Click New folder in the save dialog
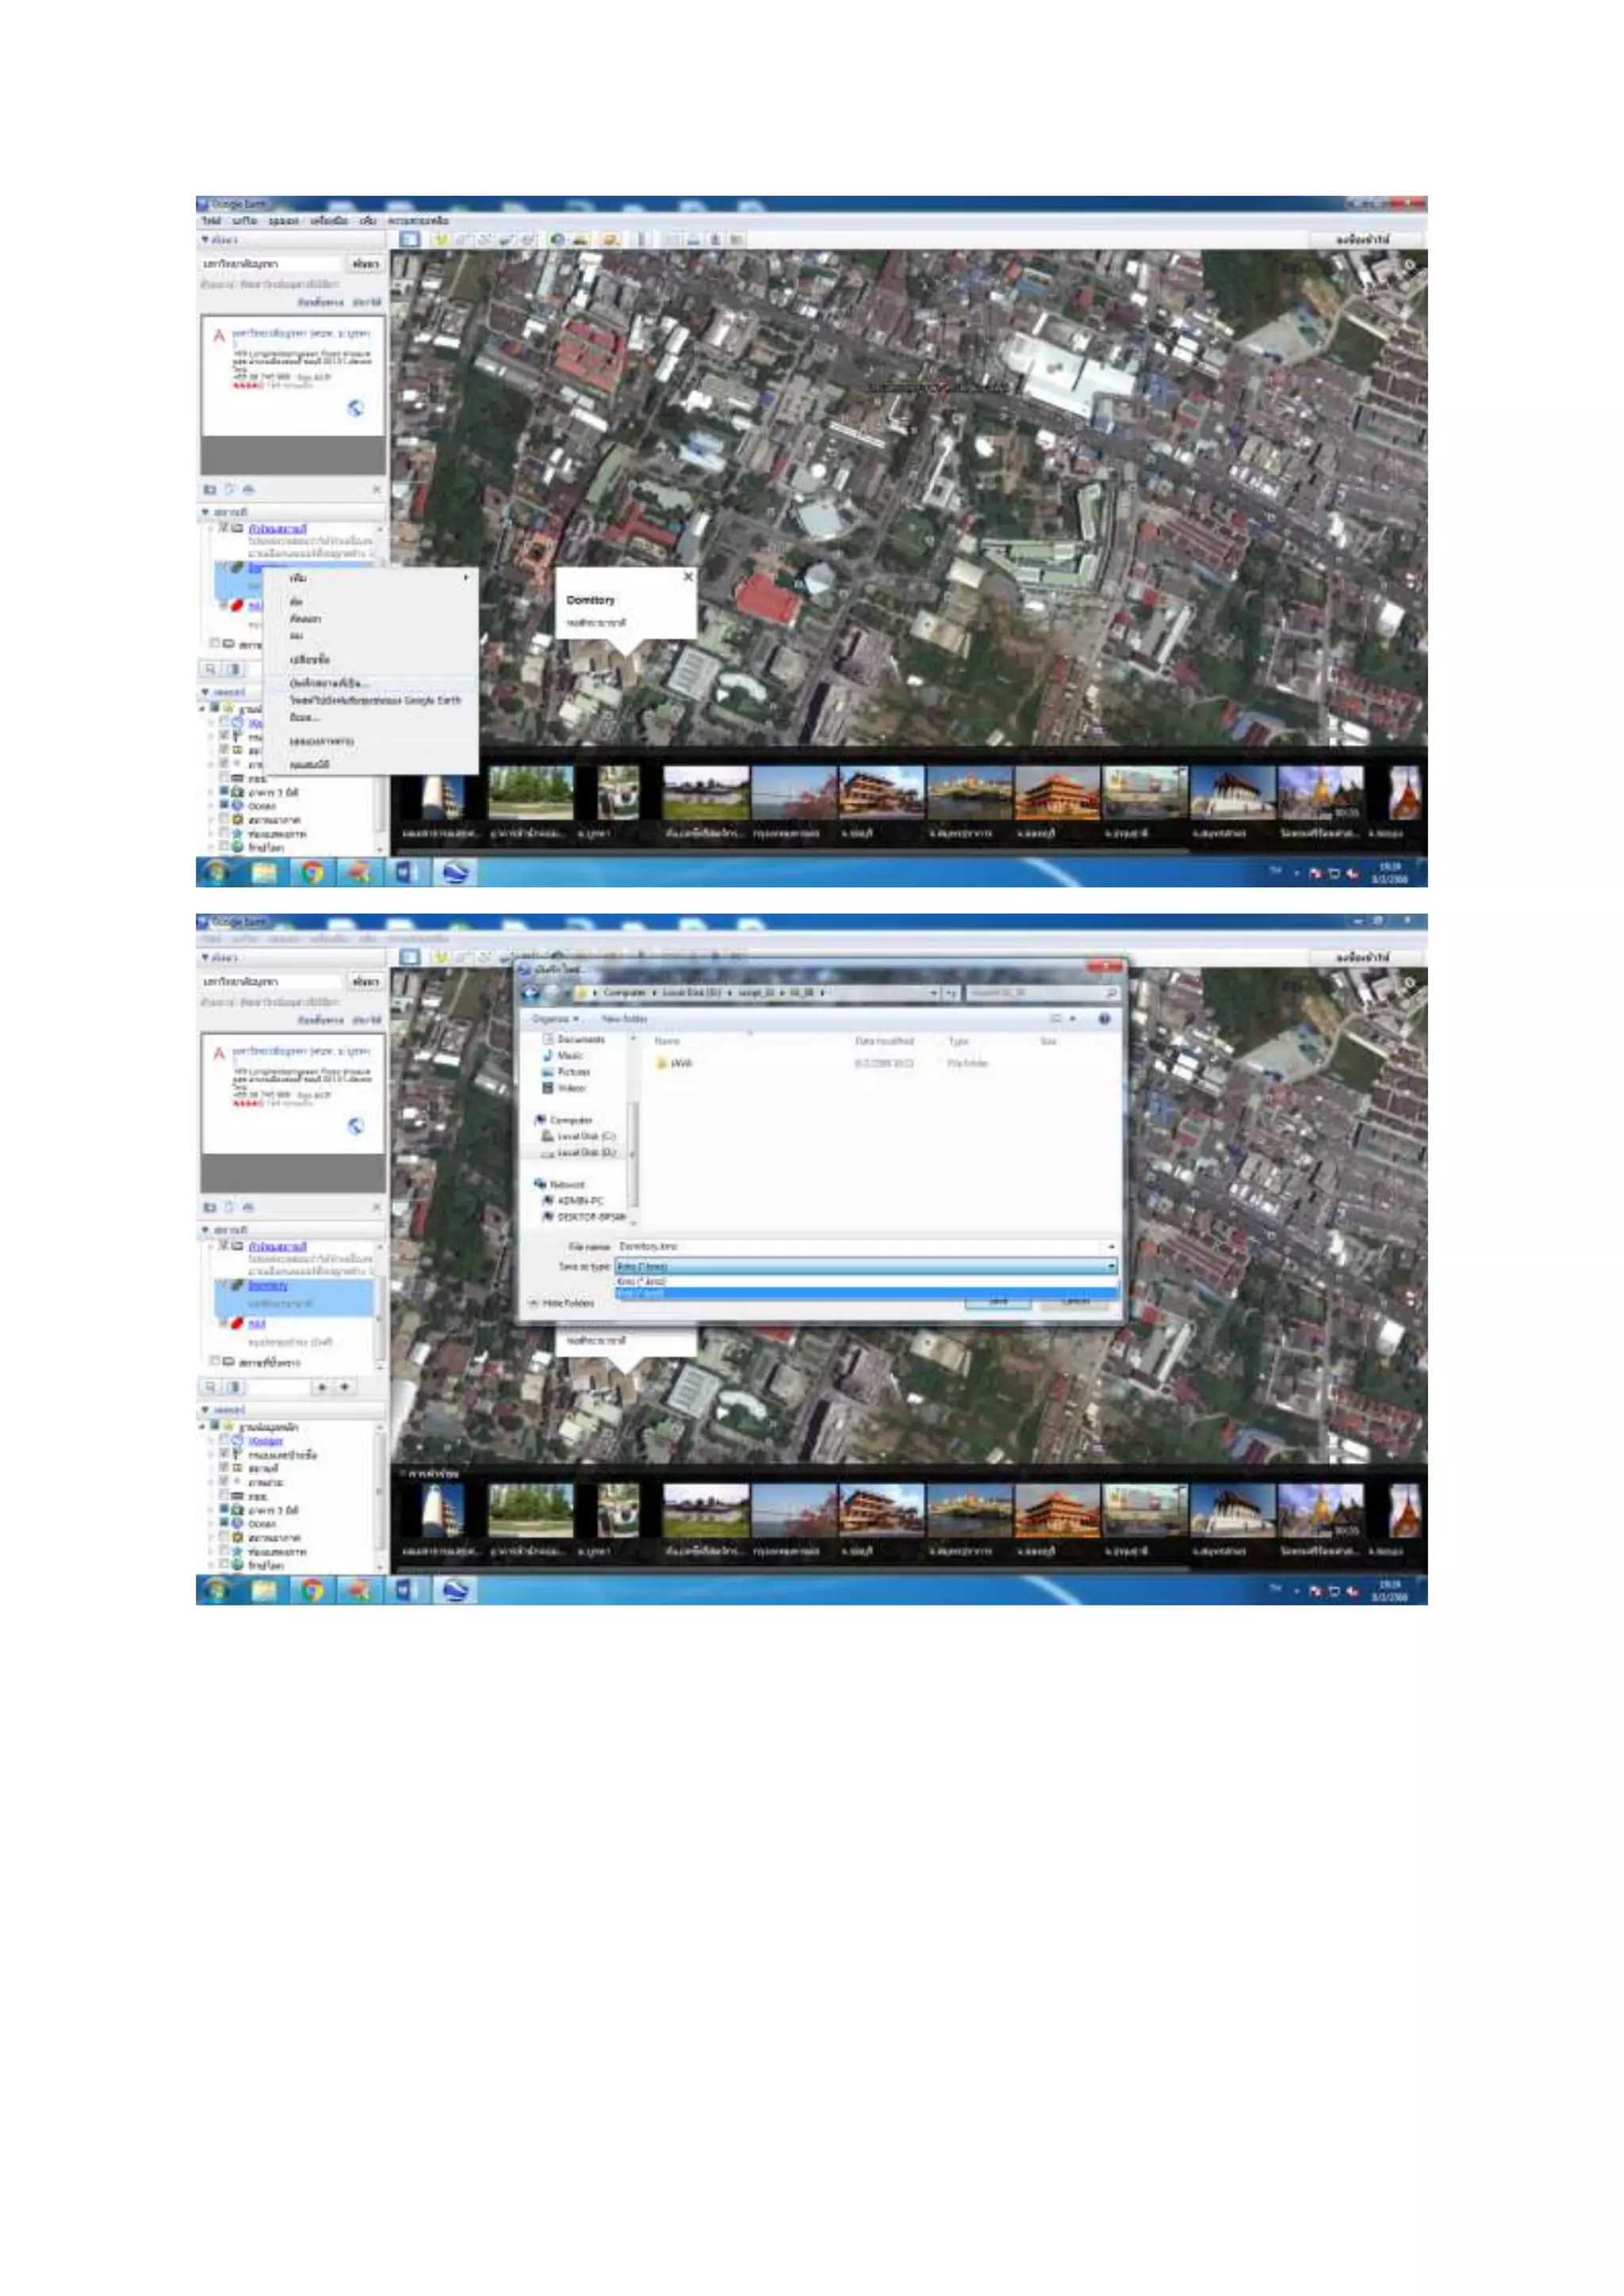 [x=624, y=1018]
